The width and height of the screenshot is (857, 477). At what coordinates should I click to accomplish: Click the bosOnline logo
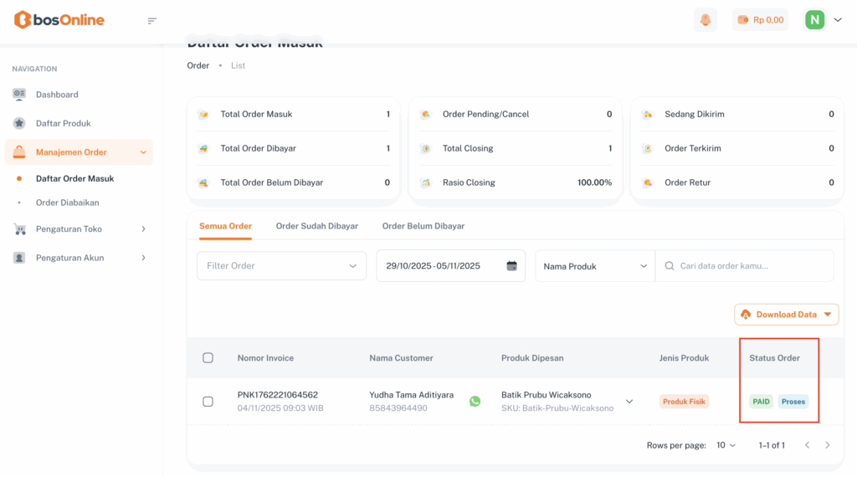pos(59,20)
